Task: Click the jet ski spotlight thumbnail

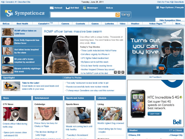Action: (11, 86)
